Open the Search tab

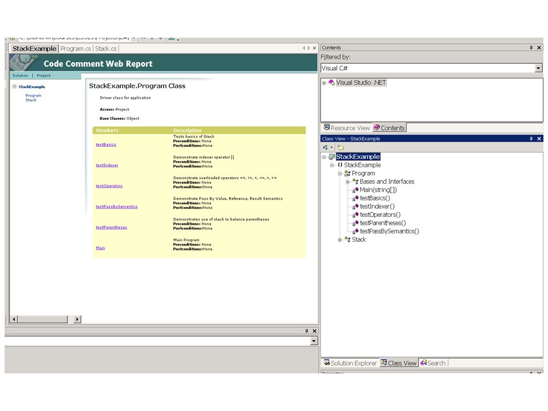pos(433,363)
